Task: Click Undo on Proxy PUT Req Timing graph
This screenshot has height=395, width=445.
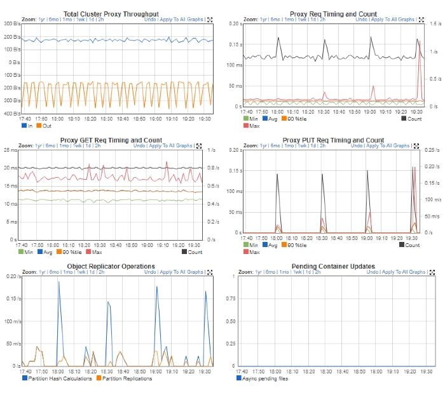Action: [x=357, y=145]
